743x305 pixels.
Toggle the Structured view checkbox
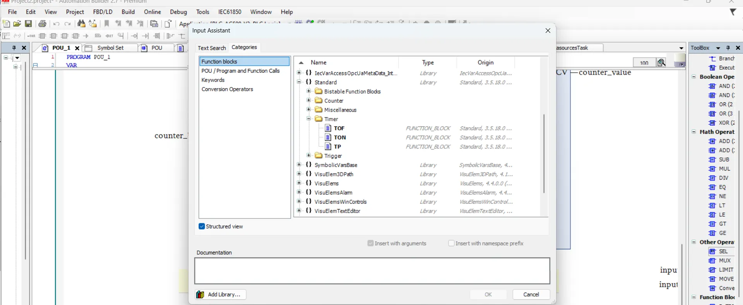[202, 227]
